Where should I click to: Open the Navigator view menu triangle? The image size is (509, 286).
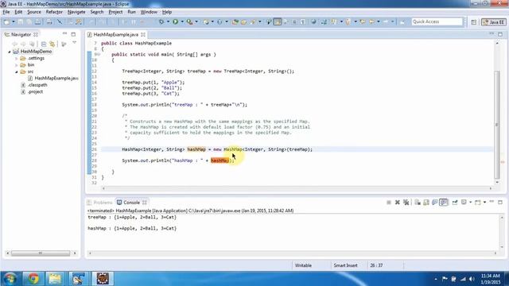click(74, 43)
